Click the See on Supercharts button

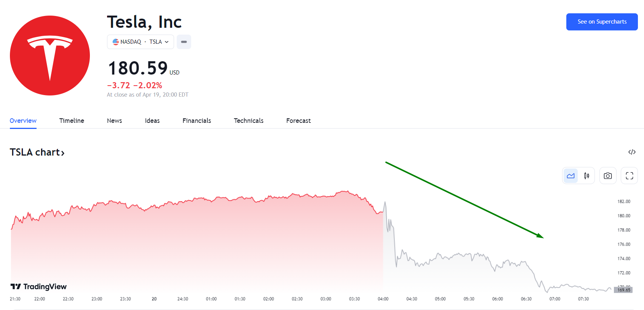point(602,22)
